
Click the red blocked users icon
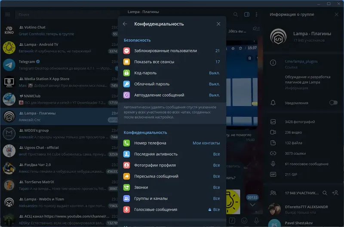(126, 51)
